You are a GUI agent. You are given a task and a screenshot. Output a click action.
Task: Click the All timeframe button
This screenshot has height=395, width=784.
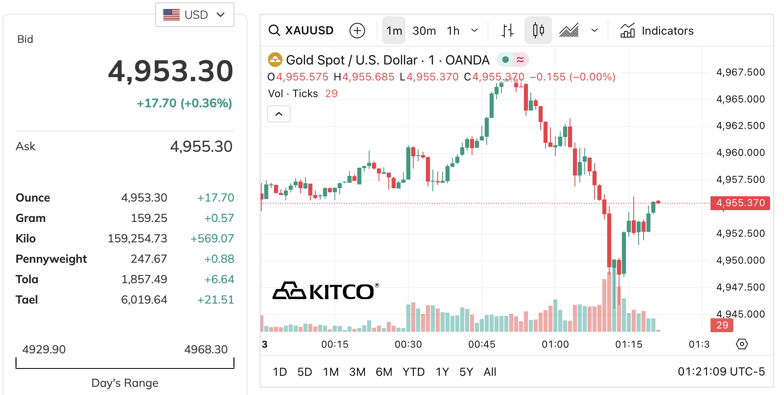(x=490, y=372)
